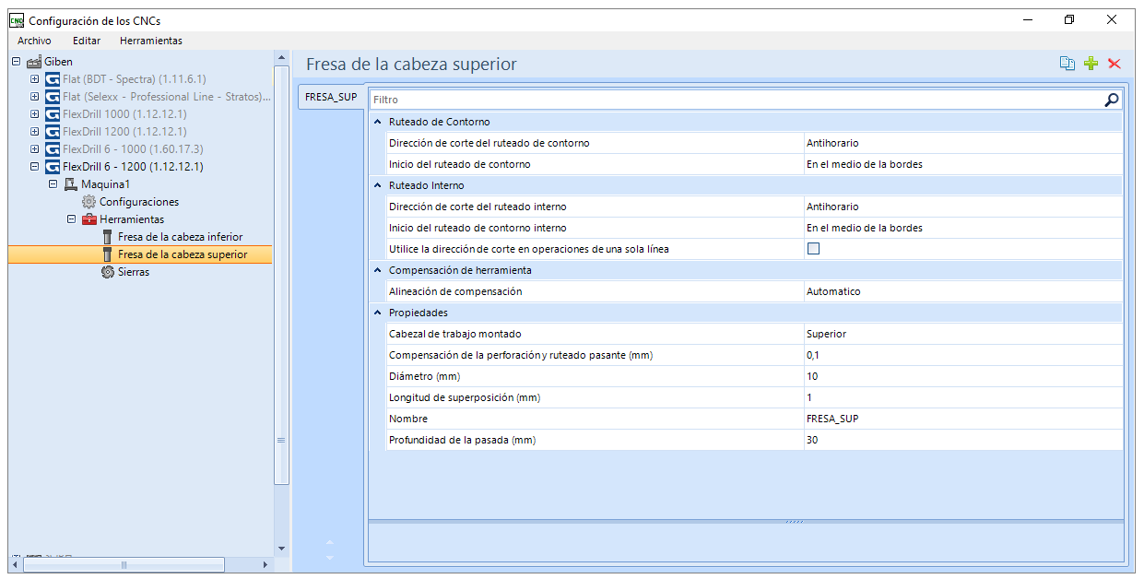Select the FRESA_SUP tab
Screen dimensions: 1144x579
[x=330, y=97]
